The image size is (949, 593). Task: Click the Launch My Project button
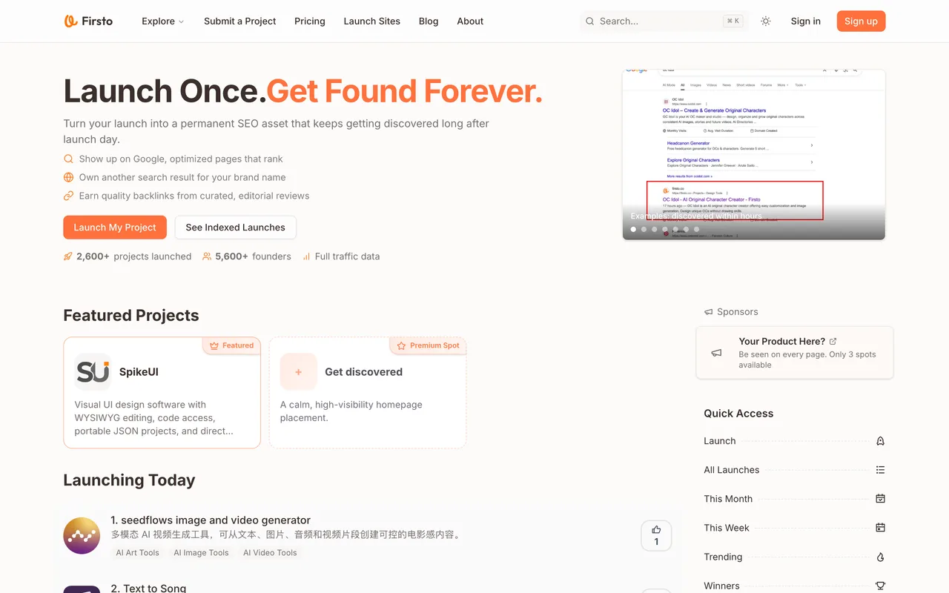point(115,228)
